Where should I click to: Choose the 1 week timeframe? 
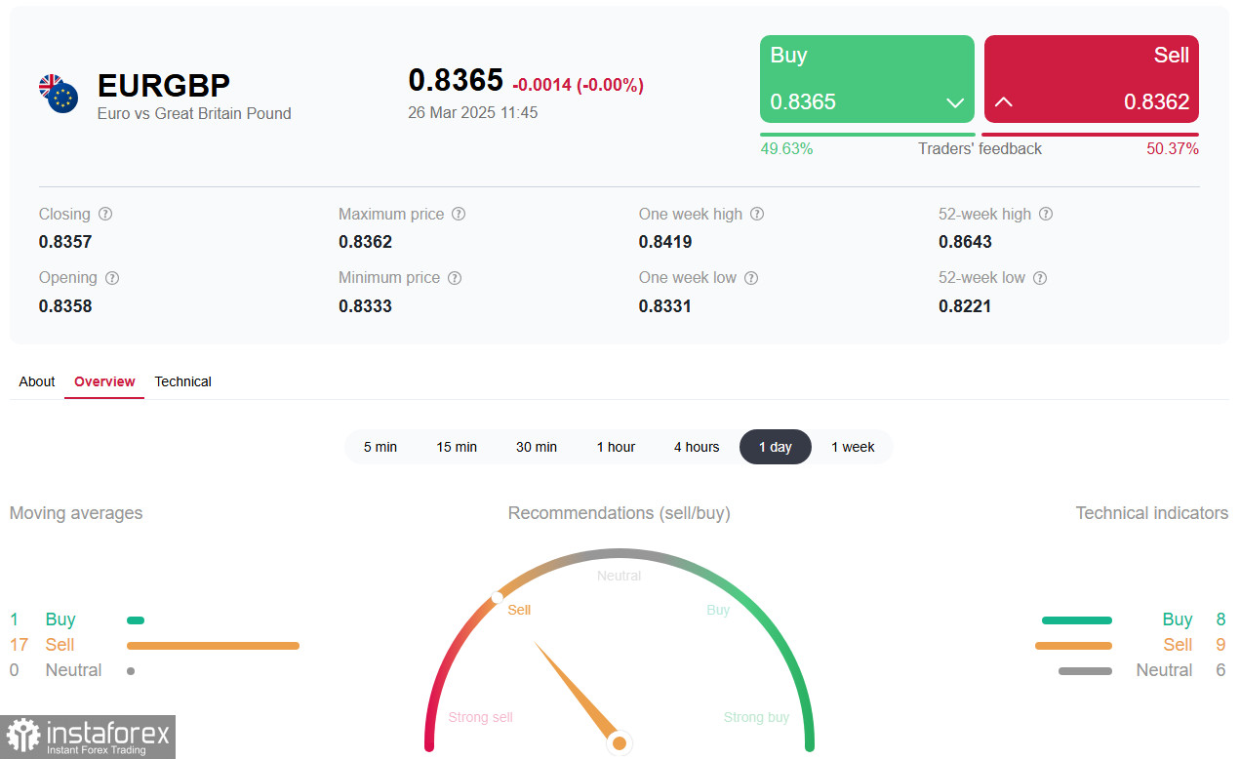click(x=853, y=447)
